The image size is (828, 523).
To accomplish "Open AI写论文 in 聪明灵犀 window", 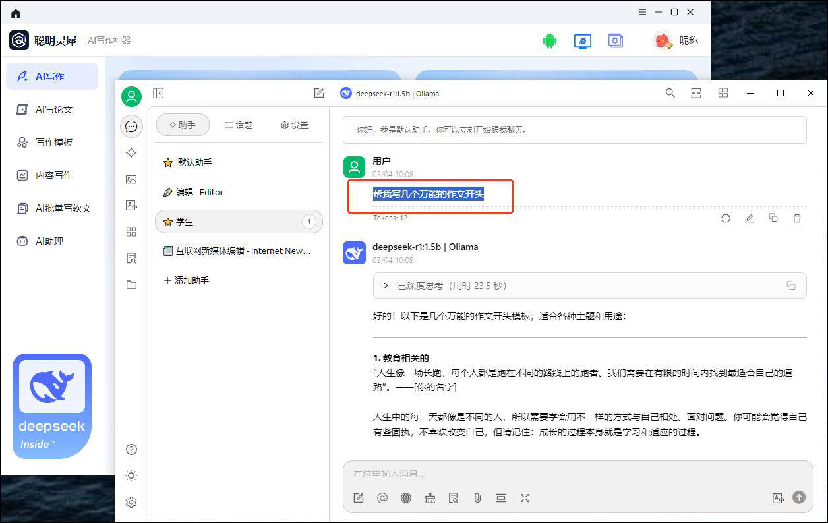I will click(x=52, y=109).
